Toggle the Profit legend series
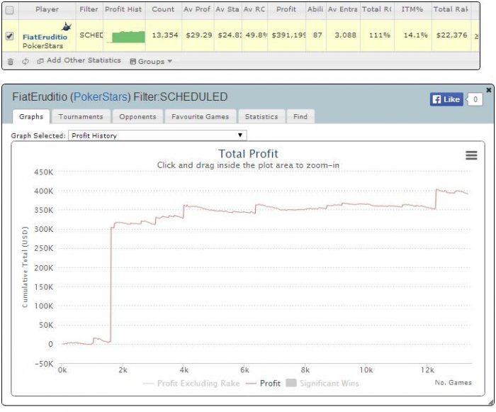This screenshot has width=496, height=412. (263, 384)
